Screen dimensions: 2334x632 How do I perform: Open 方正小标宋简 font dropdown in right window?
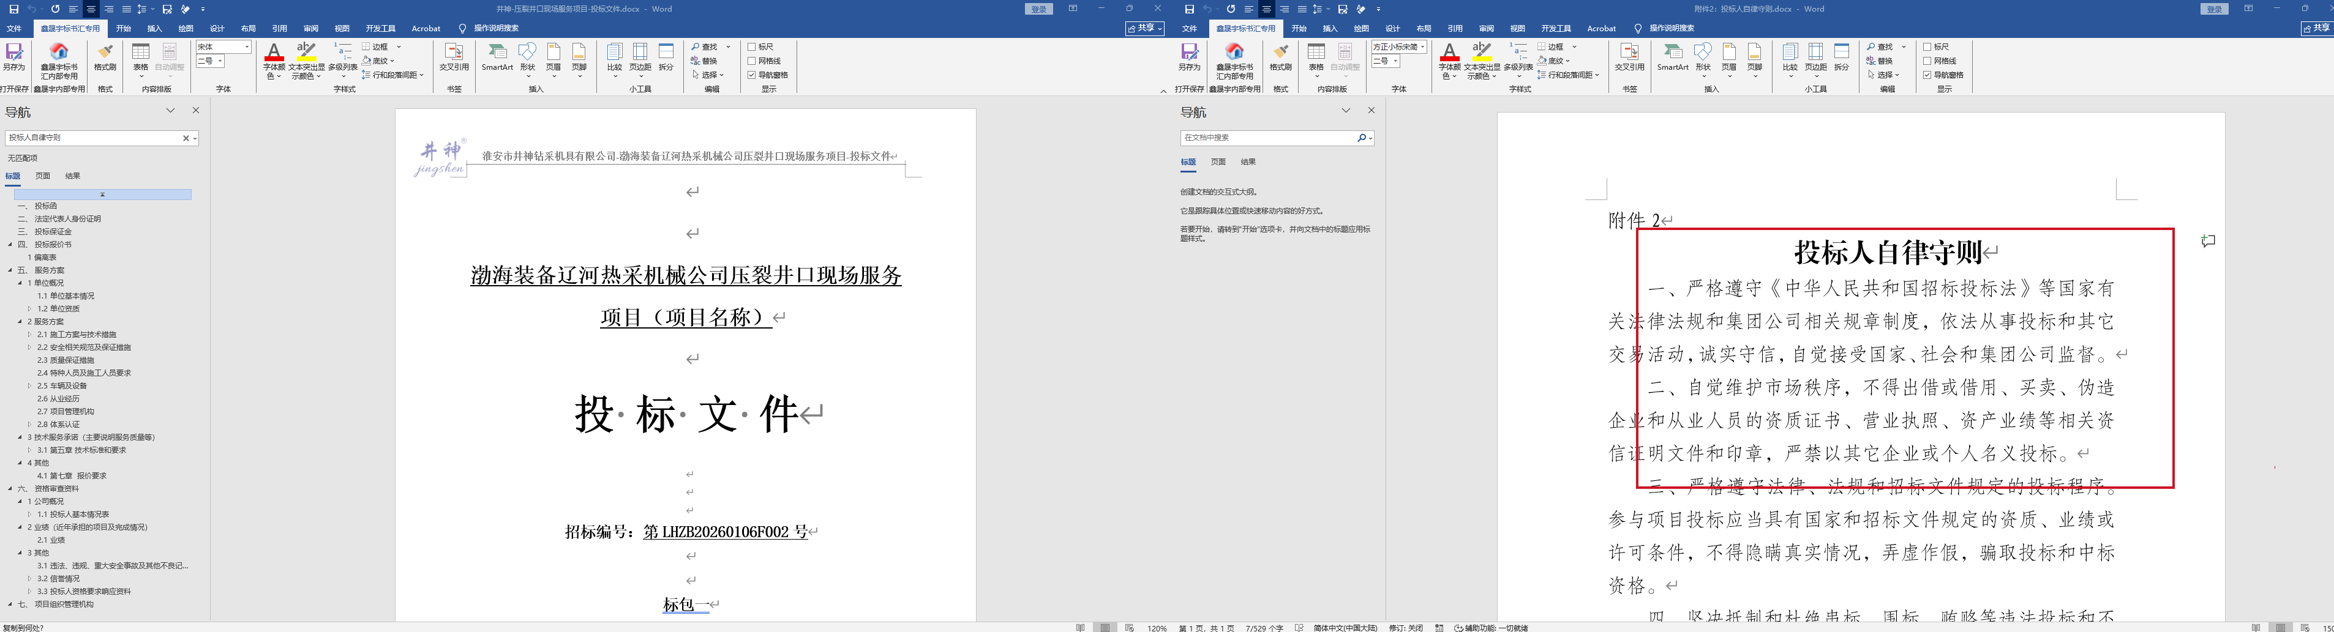(x=1422, y=47)
